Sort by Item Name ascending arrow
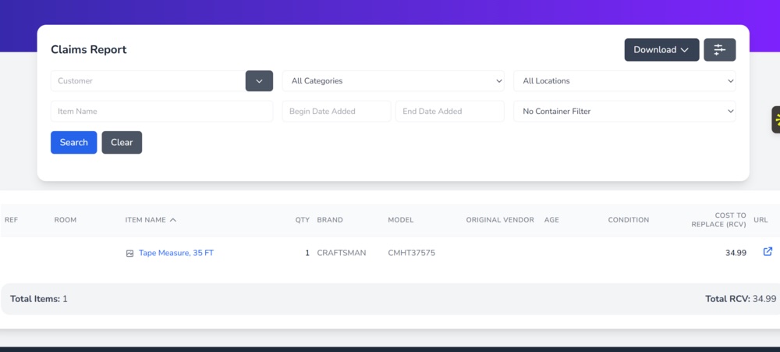Screen dimensions: 780x352 pyautogui.click(x=172, y=220)
